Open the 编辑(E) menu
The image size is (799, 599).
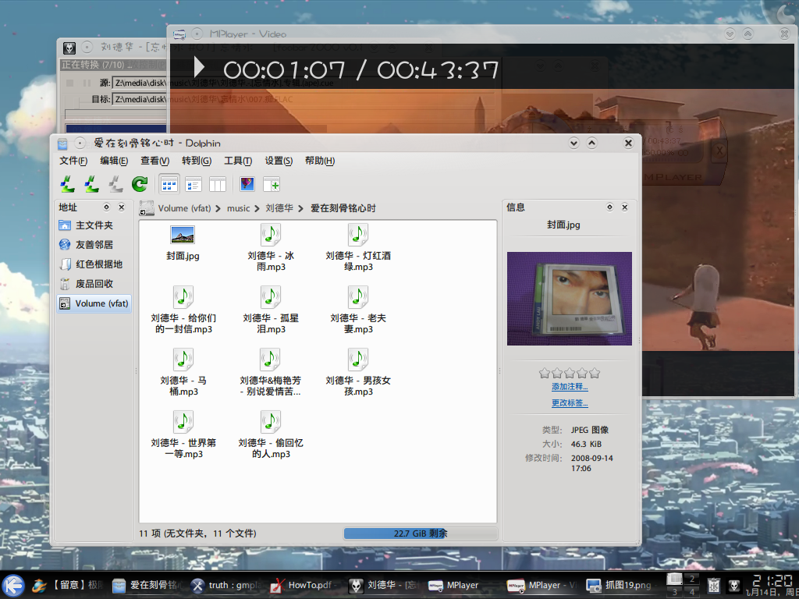click(114, 161)
